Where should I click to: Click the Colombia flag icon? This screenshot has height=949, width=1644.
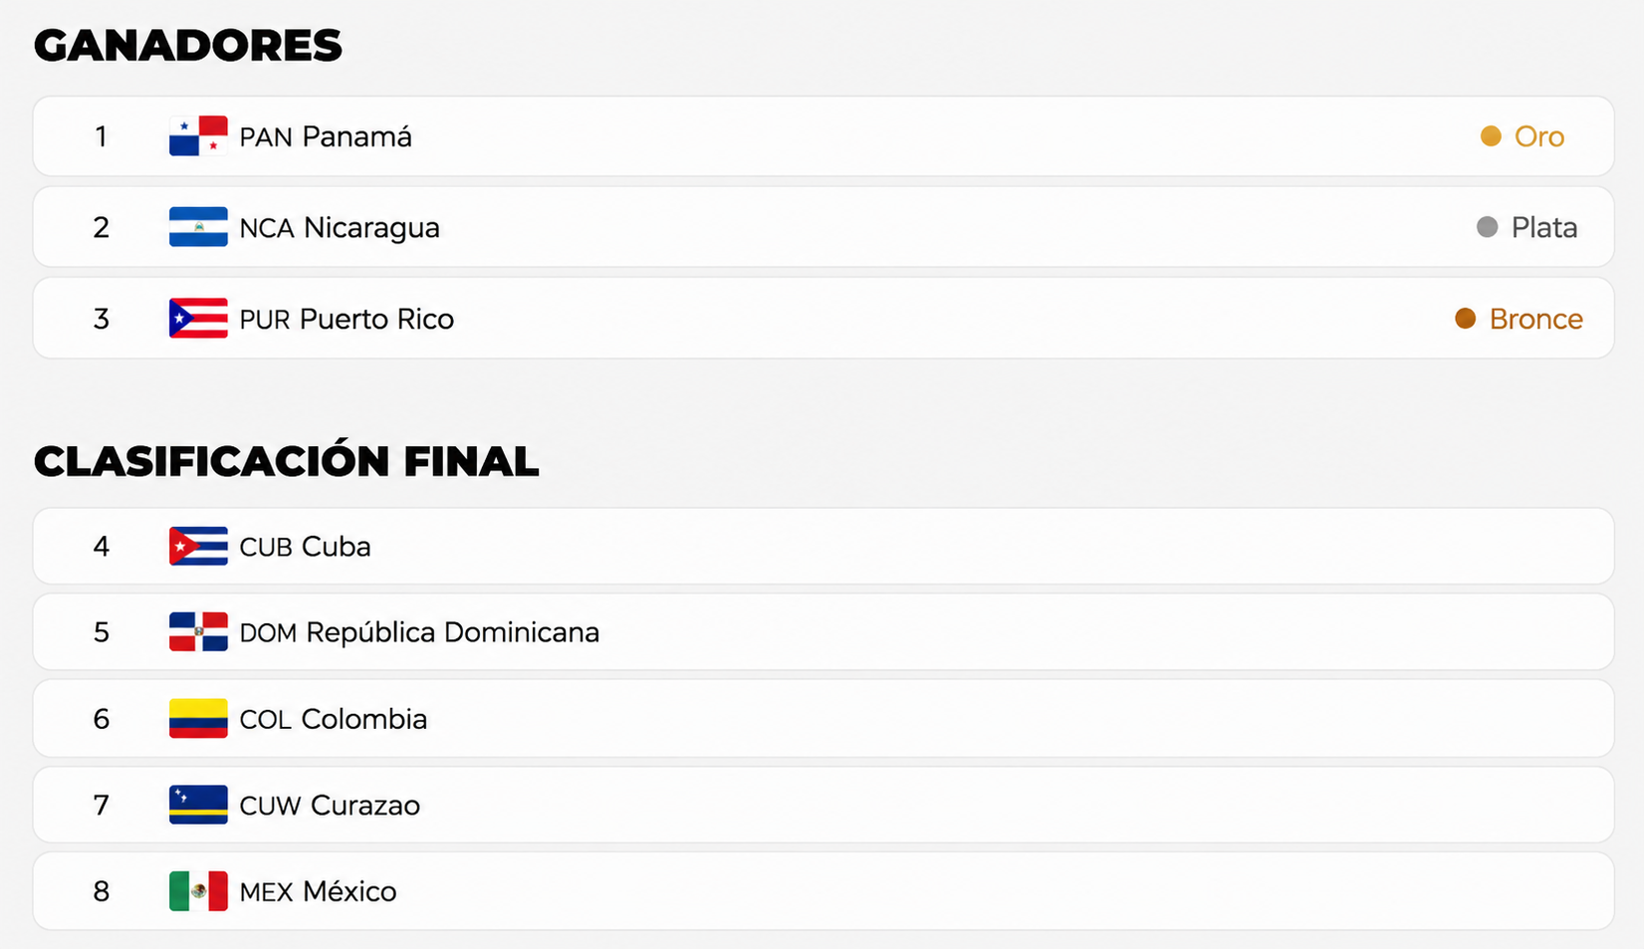point(198,718)
